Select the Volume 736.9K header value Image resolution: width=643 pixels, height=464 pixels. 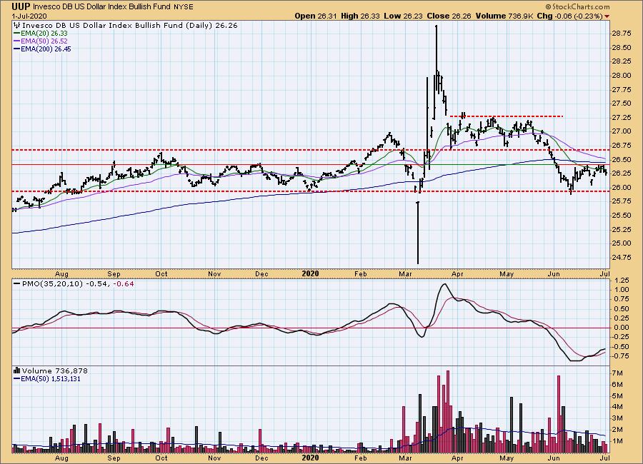click(504, 16)
